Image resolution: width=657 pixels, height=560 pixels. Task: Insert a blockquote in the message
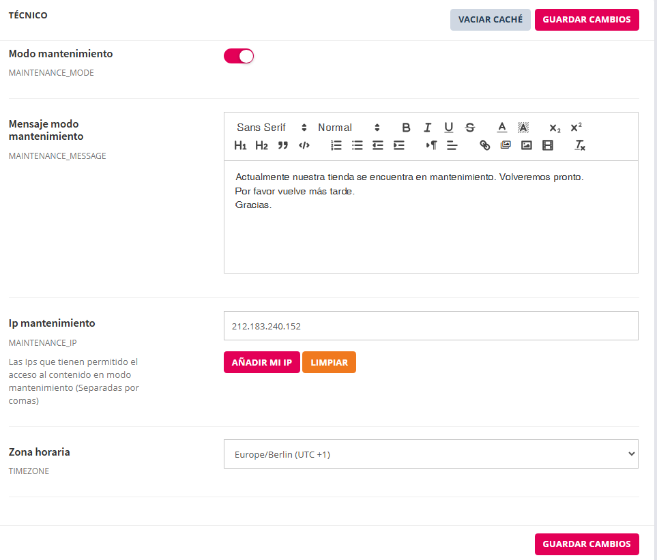pos(283,145)
